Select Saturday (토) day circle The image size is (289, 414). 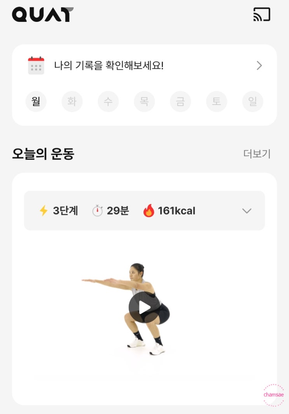(x=217, y=102)
